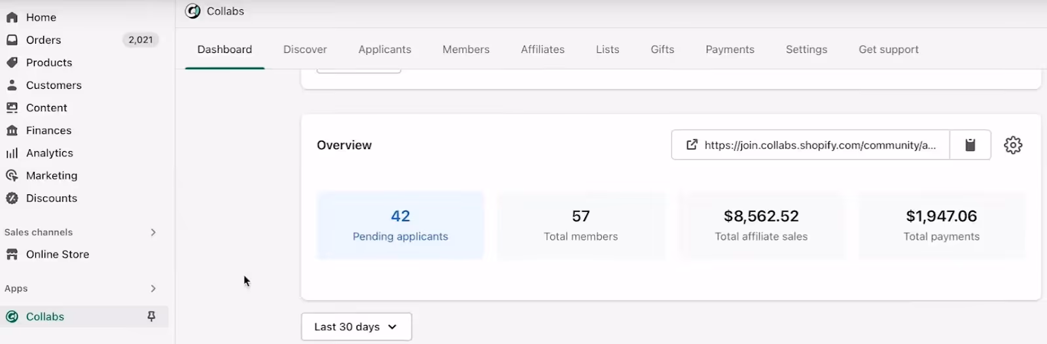Click the Collabs app icon in sidebar
Image resolution: width=1047 pixels, height=344 pixels.
[x=12, y=317]
